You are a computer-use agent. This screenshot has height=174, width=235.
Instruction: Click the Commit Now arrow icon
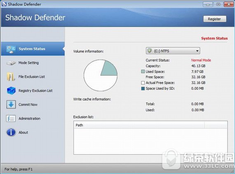(x=11, y=104)
